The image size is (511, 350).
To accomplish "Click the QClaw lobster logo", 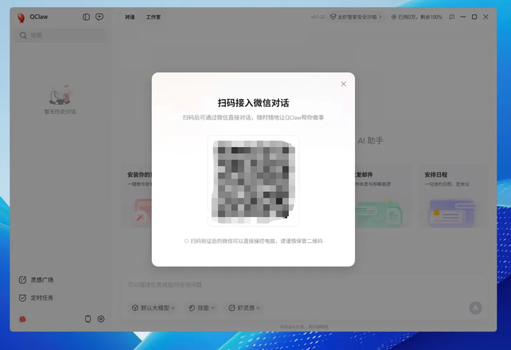I will coord(21,17).
